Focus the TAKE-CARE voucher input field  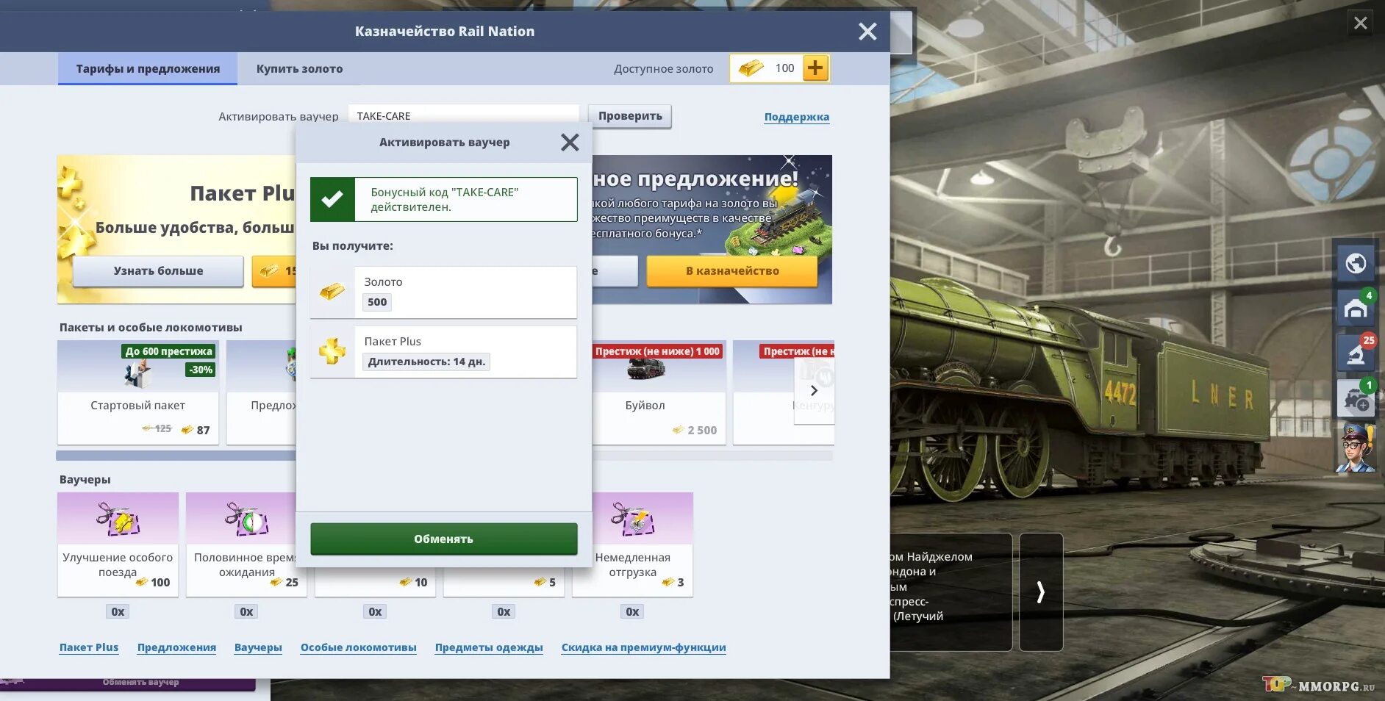pyautogui.click(x=464, y=116)
